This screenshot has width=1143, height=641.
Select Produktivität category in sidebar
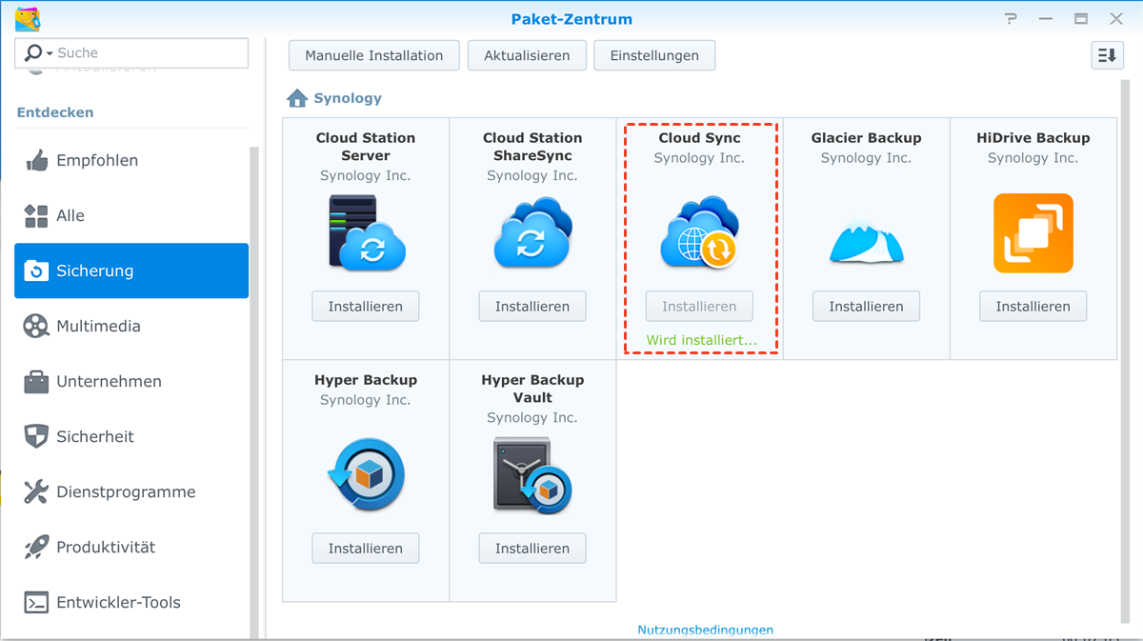click(x=131, y=547)
